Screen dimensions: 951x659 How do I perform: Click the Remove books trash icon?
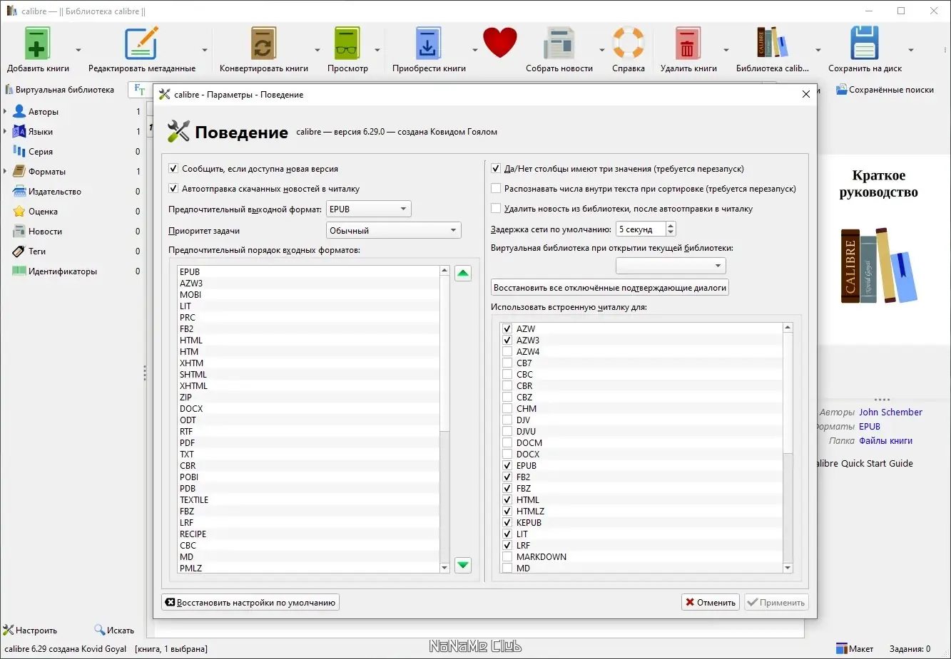pyautogui.click(x=688, y=43)
